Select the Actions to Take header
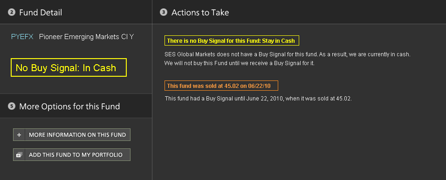 (299, 12)
